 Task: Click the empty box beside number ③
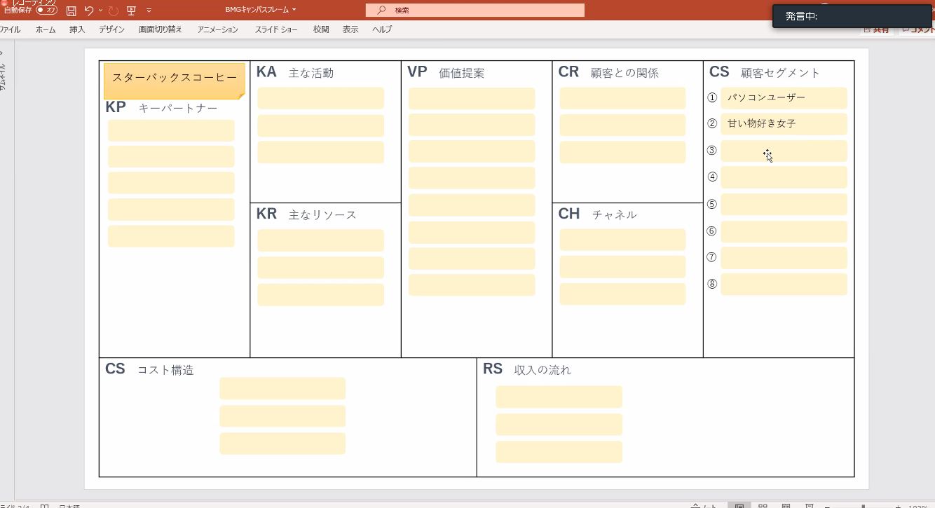coord(784,151)
